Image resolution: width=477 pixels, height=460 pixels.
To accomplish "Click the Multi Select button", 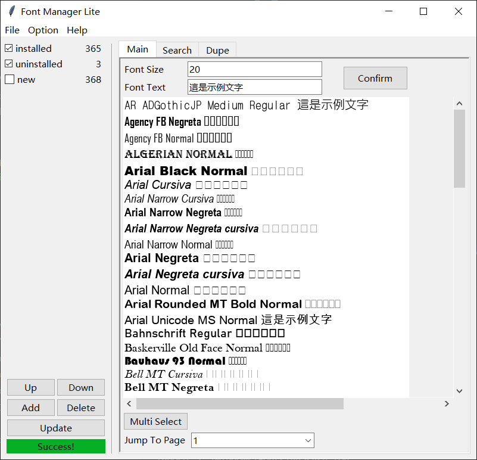I will [156, 421].
